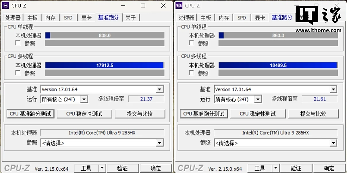Click the multi-thread score bar 17912.5

(105, 65)
